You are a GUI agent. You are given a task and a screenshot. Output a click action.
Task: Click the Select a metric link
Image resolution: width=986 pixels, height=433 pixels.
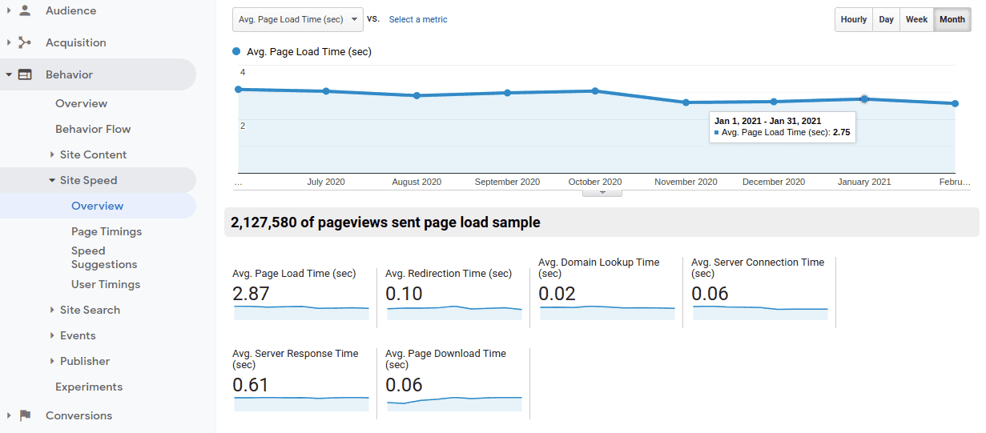tap(418, 20)
